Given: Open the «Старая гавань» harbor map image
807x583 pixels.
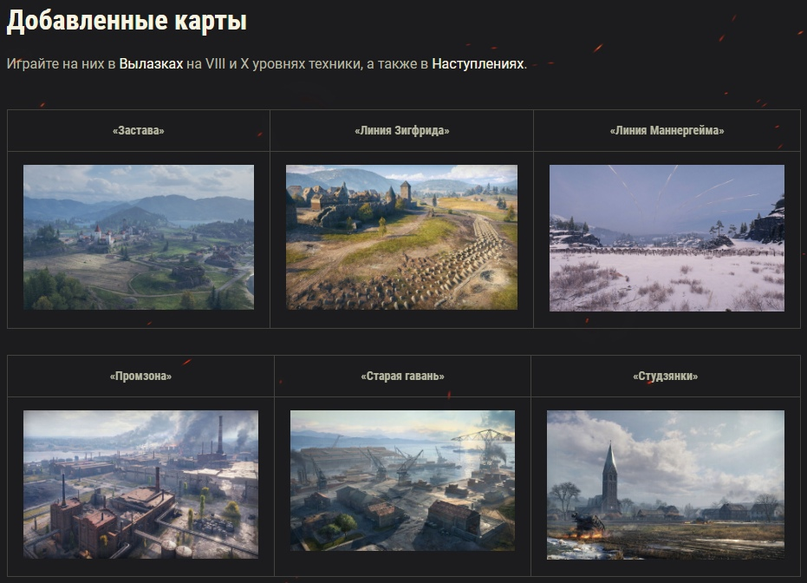Looking at the screenshot, I should pos(402,481).
